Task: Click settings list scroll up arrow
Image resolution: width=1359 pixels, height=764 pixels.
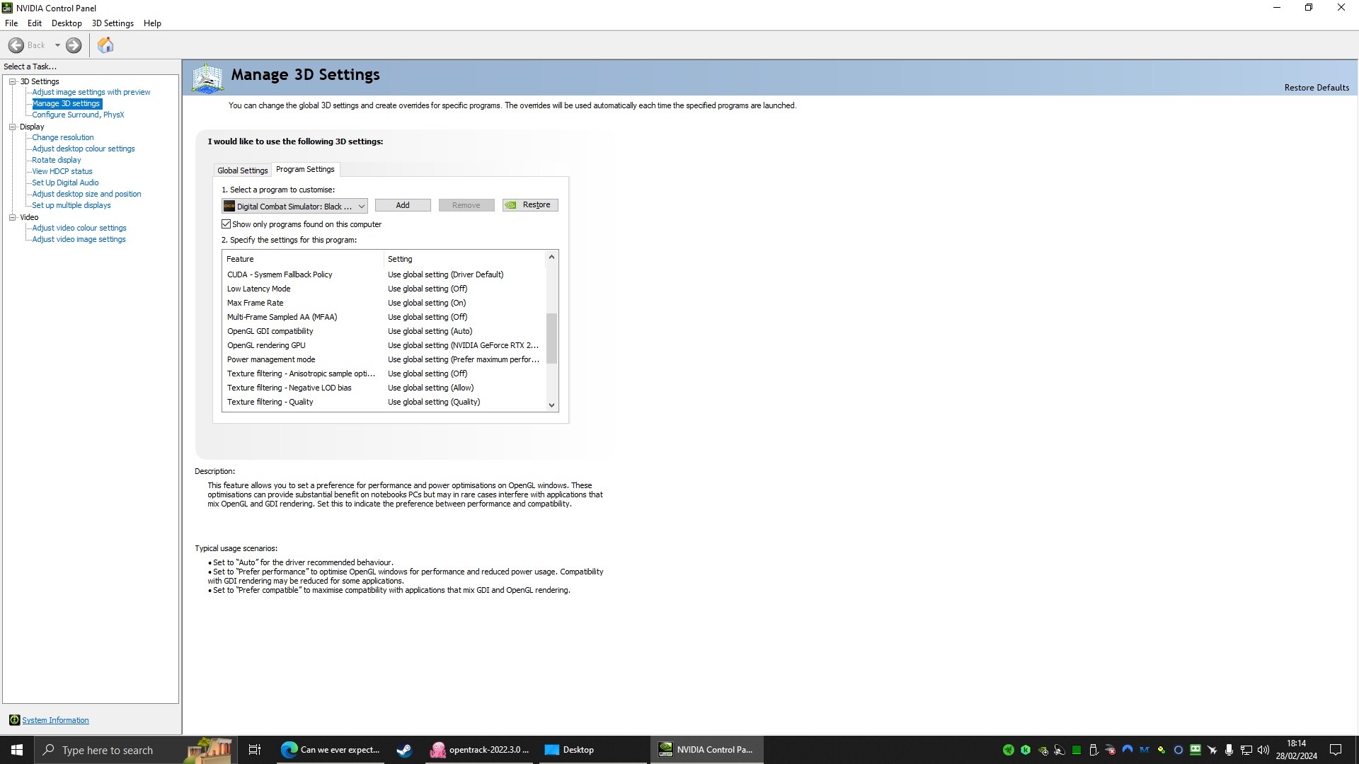Action: pyautogui.click(x=552, y=257)
